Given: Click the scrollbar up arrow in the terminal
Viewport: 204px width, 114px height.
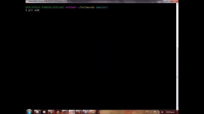Looking at the screenshot, I should coord(177,4).
